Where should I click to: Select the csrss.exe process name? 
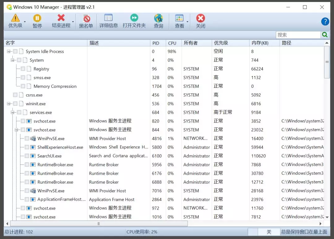[x=34, y=95]
